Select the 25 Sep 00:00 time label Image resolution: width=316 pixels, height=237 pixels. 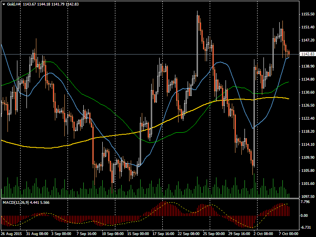pyautogui.click(x=215, y=234)
